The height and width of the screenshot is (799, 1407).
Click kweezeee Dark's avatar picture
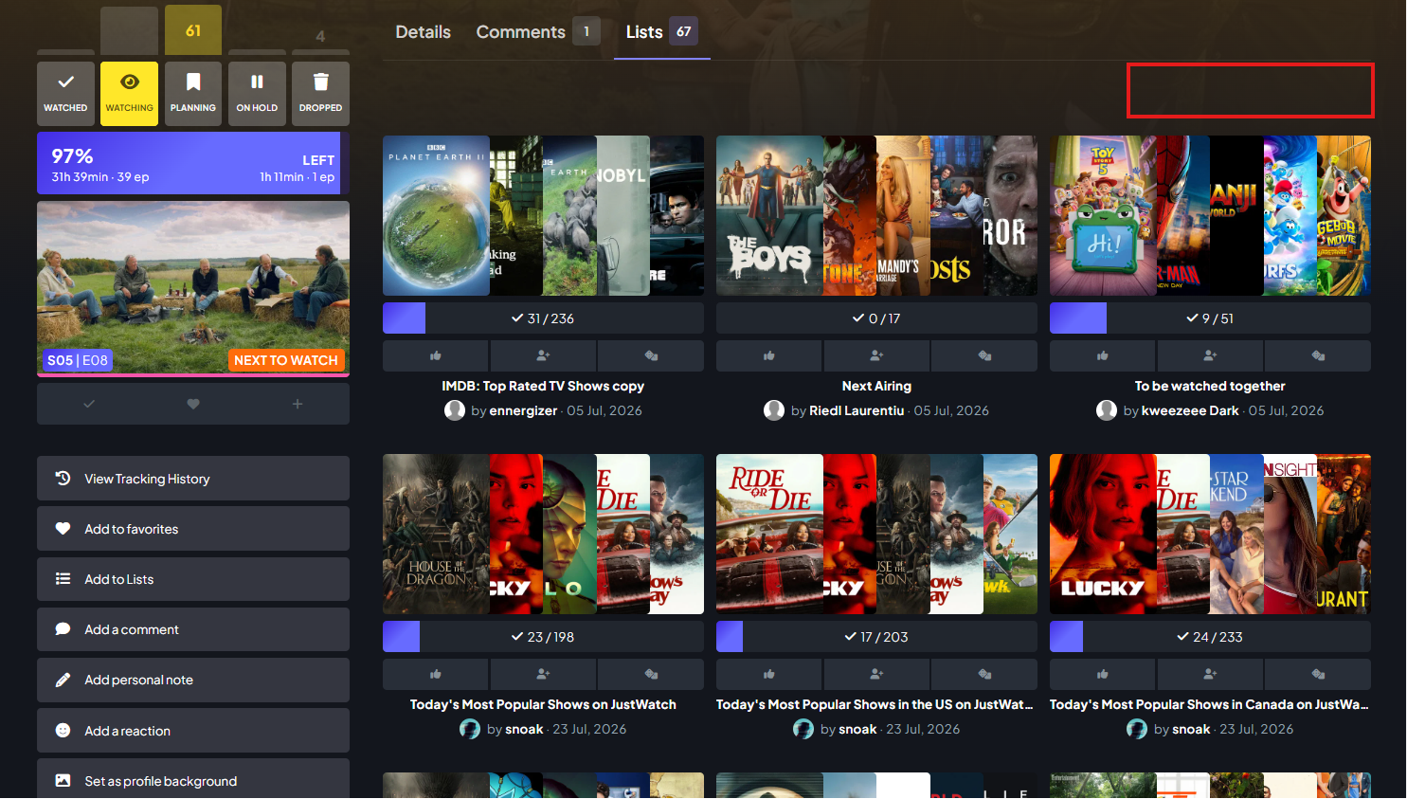point(1107,410)
